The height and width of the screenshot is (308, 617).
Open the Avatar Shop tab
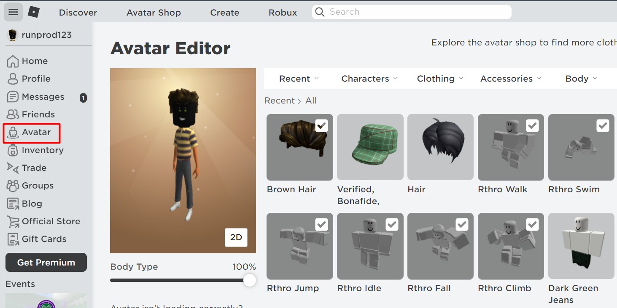click(154, 13)
